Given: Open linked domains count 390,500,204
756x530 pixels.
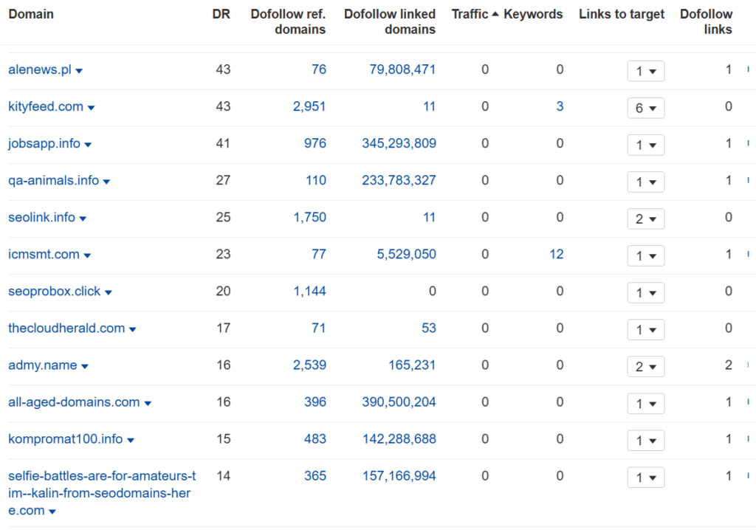Looking at the screenshot, I should (399, 402).
